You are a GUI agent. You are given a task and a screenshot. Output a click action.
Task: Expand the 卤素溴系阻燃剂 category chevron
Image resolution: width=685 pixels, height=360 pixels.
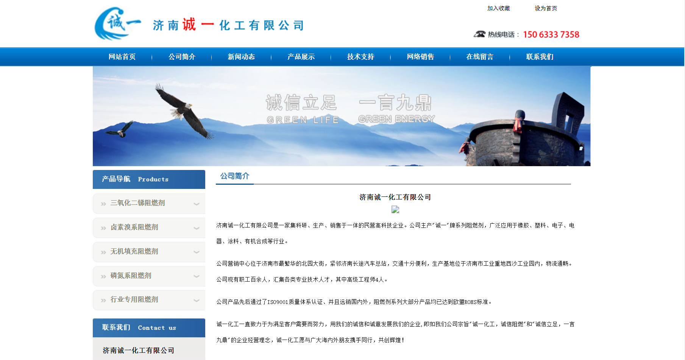pos(197,228)
